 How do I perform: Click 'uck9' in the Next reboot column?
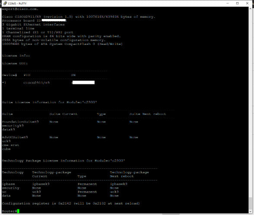[x=114, y=192]
